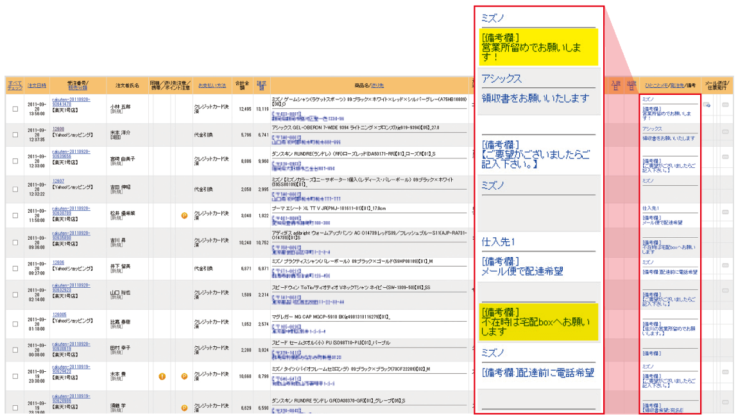
Task: Open Yahoo order number 12606
Action: click(x=58, y=263)
